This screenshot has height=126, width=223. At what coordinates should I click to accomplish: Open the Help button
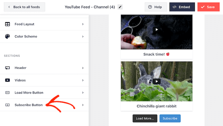click(156, 7)
